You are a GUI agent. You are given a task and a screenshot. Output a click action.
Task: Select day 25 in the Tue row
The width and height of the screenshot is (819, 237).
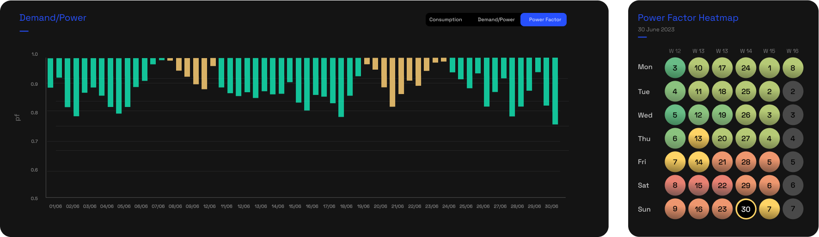click(x=746, y=91)
